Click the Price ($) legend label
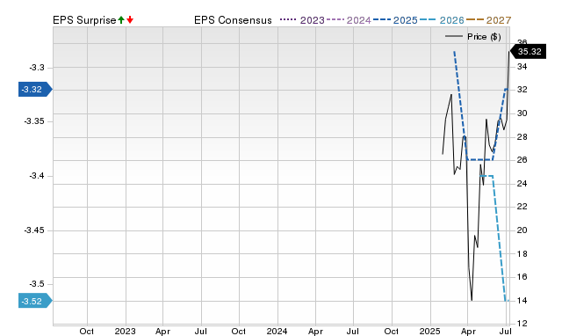This screenshot has width=562, height=336. tap(484, 37)
